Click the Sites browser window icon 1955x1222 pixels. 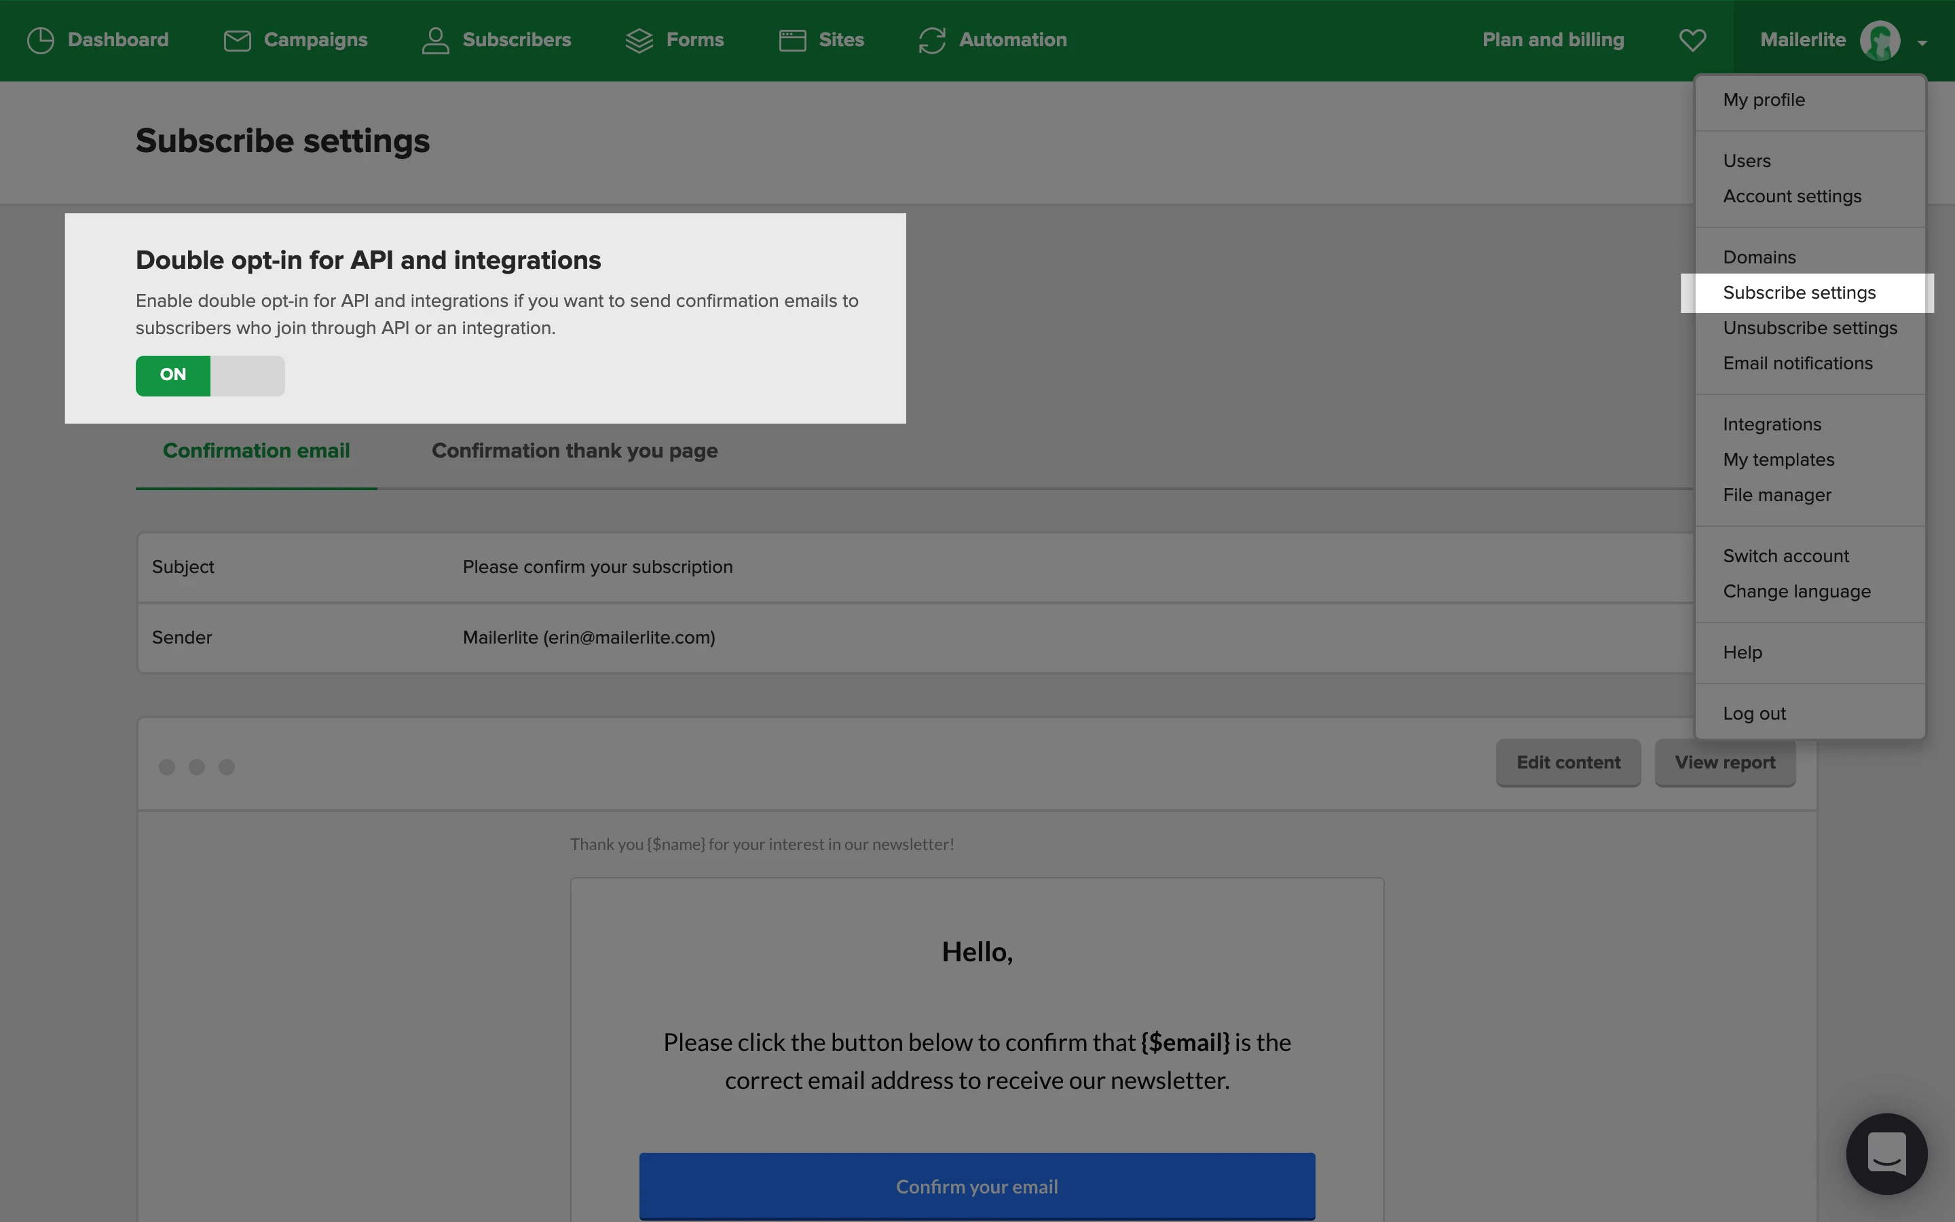(792, 41)
